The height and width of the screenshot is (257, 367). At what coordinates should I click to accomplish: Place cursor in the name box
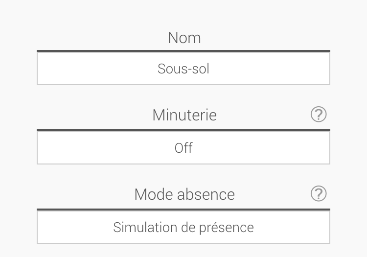point(183,69)
